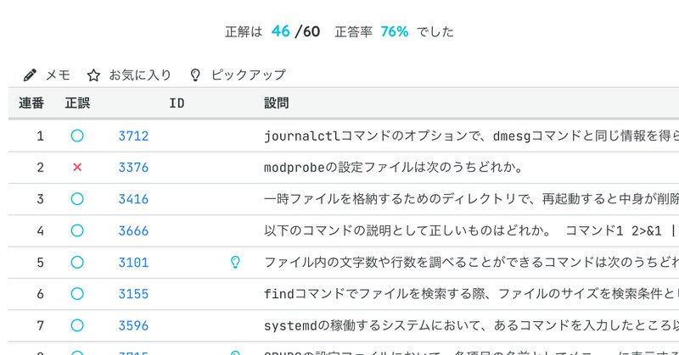Click the pencil memo icon
Viewport: 679px width, 355px height.
click(x=31, y=75)
